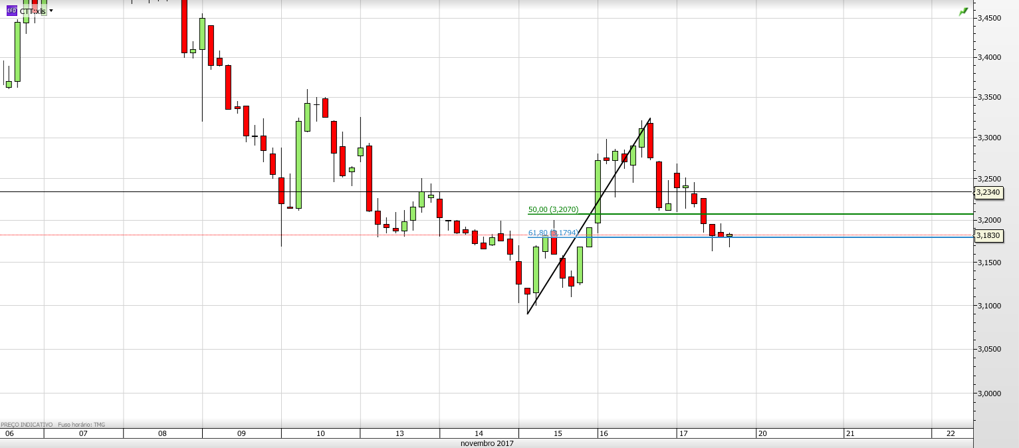Click date label 06 on time axis
The width and height of the screenshot is (1019, 448).
point(9,433)
